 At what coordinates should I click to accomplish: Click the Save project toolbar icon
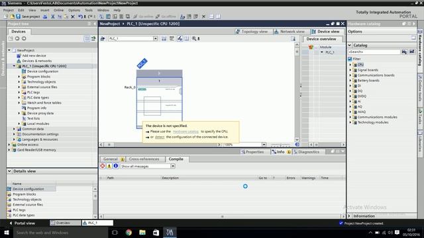tap(19, 17)
